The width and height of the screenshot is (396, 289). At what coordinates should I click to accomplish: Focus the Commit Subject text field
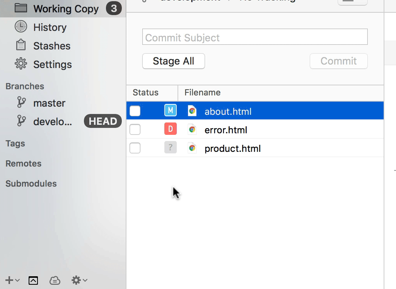tap(255, 37)
